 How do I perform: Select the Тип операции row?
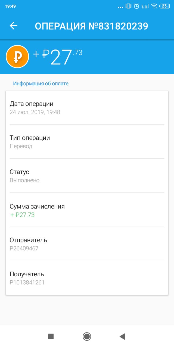[87, 142]
